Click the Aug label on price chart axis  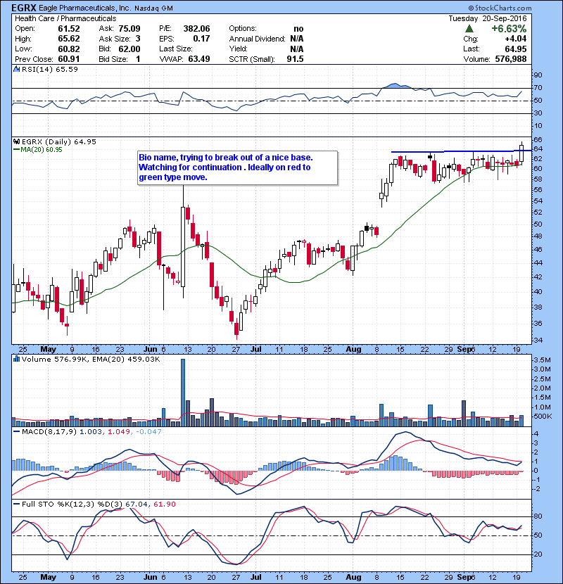(x=353, y=350)
